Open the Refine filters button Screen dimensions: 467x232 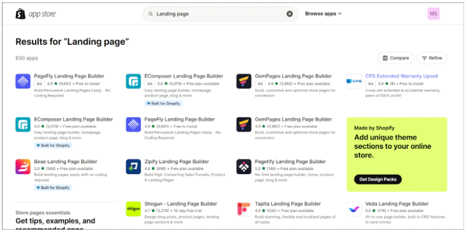[432, 58]
